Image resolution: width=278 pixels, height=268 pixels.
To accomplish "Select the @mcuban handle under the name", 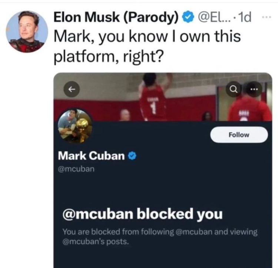I will coord(76,169).
